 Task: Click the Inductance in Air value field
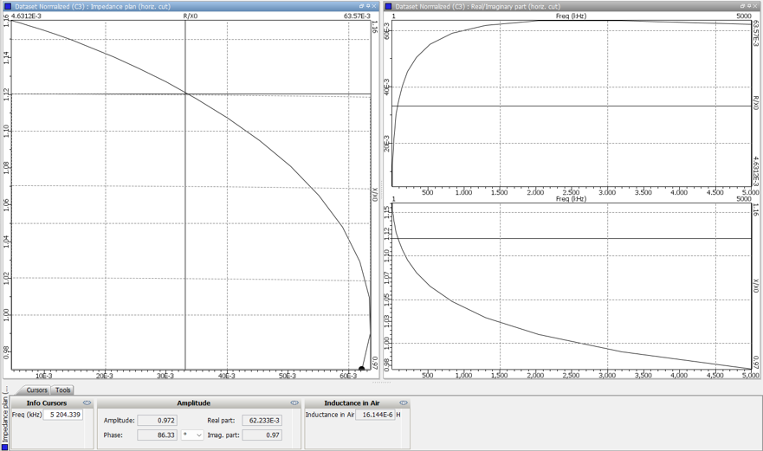pyautogui.click(x=375, y=415)
